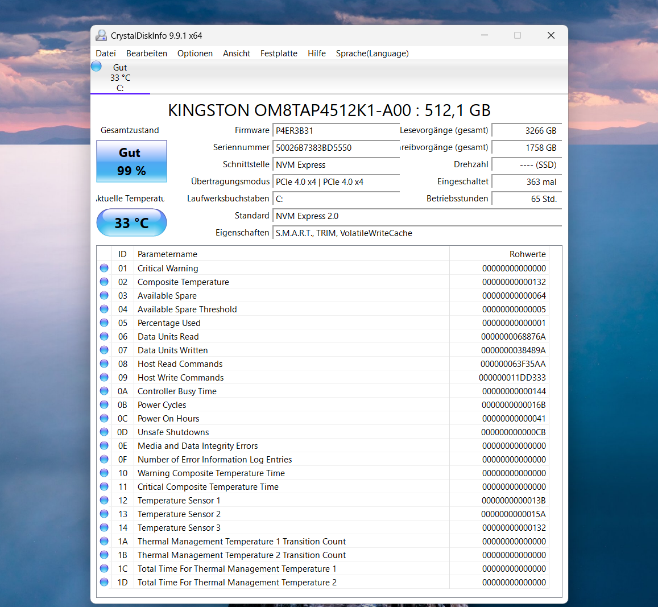
Task: Click the status orb for Critical Composite Temperature Time
Action: (x=104, y=486)
